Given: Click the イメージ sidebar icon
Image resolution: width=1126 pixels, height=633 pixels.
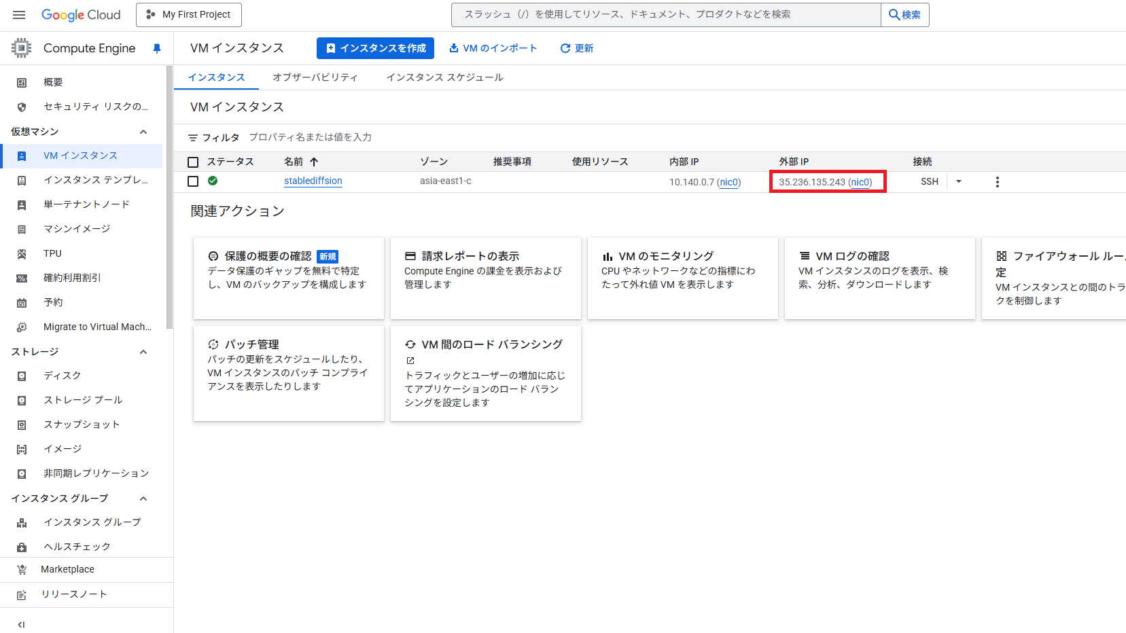Looking at the screenshot, I should coord(22,449).
